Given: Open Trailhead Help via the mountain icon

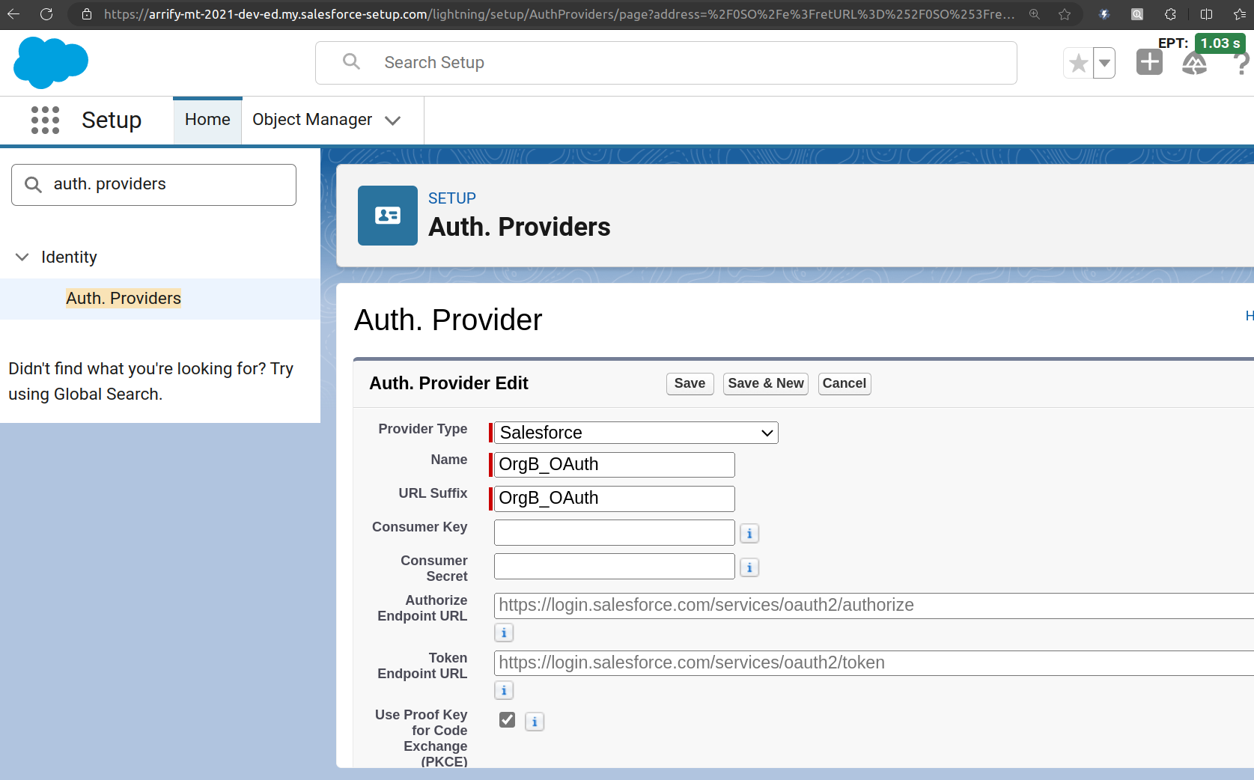Looking at the screenshot, I should [1195, 64].
